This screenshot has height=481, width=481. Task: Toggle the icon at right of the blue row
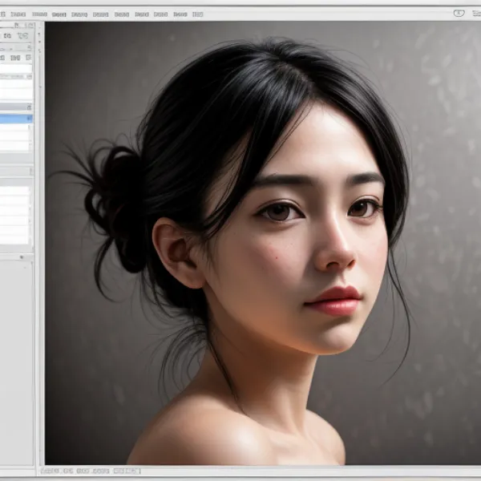tap(30, 119)
